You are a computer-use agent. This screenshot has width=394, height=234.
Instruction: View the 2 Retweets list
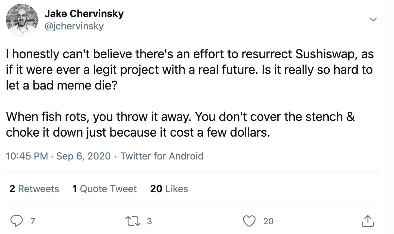[x=34, y=189]
